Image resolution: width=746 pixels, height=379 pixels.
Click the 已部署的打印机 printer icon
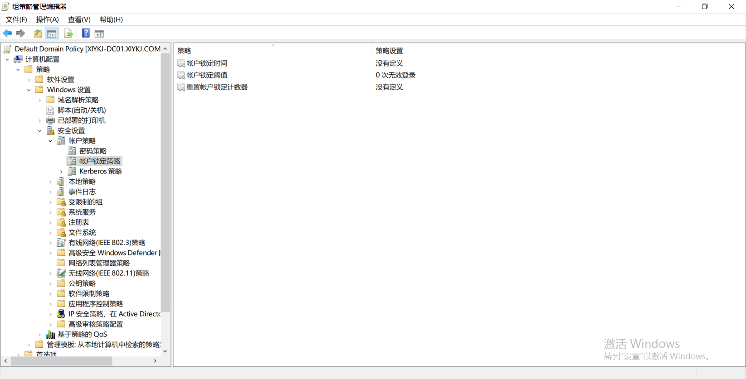[50, 120]
